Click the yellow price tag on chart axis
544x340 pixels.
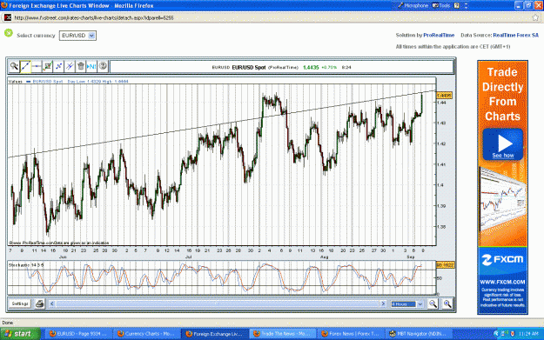tap(444, 96)
